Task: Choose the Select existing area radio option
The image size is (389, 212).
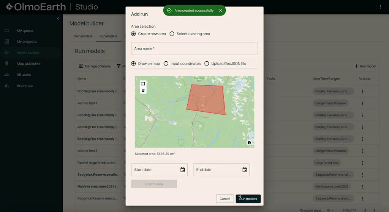Action: point(172,34)
